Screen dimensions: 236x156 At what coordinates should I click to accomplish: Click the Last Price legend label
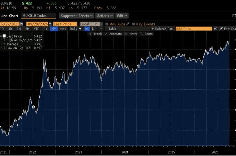(14, 36)
